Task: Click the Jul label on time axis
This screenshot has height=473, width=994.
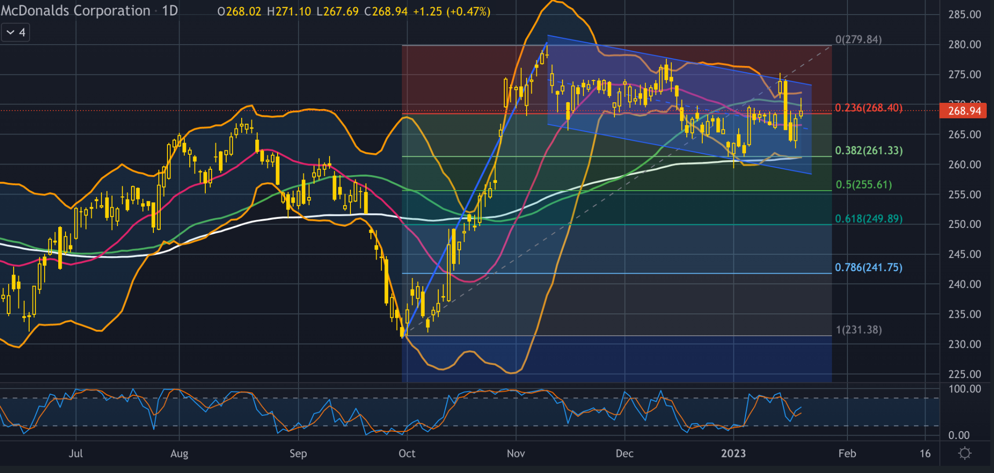Action: click(76, 453)
